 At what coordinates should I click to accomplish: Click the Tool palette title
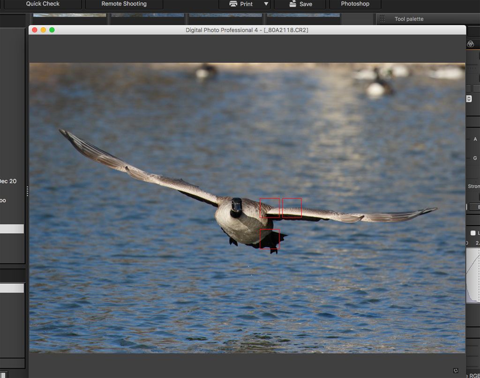point(409,19)
